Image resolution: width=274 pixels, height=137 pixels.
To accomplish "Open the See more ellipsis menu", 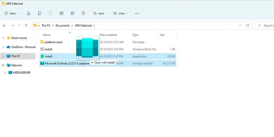I will [x=137, y=14].
